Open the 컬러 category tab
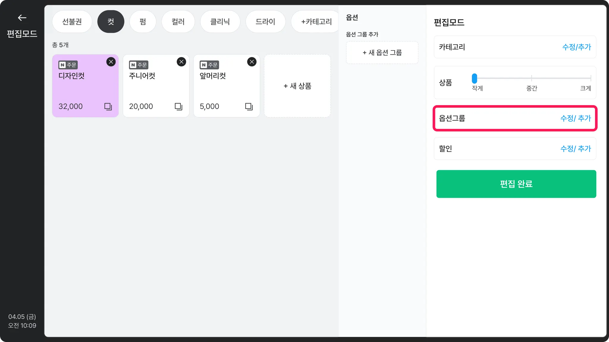Image resolution: width=609 pixels, height=342 pixels. [x=178, y=22]
